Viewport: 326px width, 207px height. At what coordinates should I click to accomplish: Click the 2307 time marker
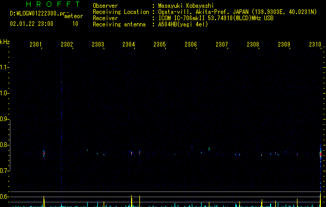pyautogui.click(x=222, y=45)
